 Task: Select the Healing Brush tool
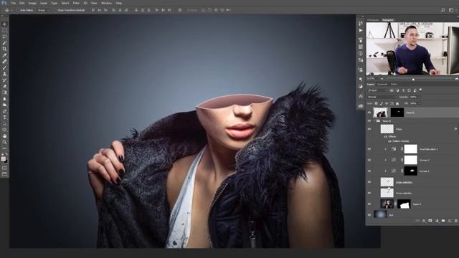coord(4,62)
